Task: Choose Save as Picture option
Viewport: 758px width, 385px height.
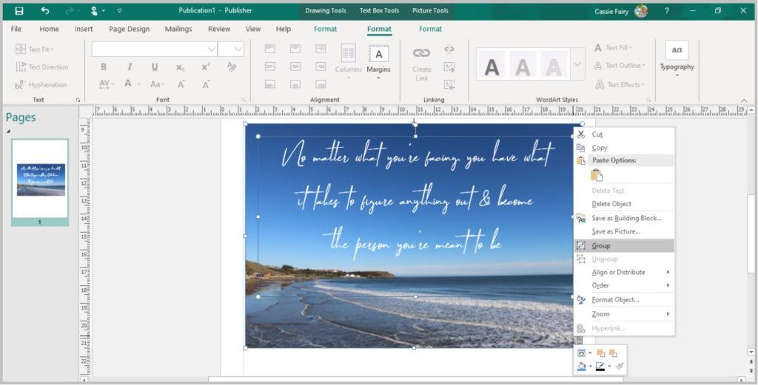Action: 615,231
